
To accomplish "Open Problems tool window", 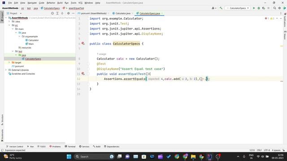I will coord(55,147).
